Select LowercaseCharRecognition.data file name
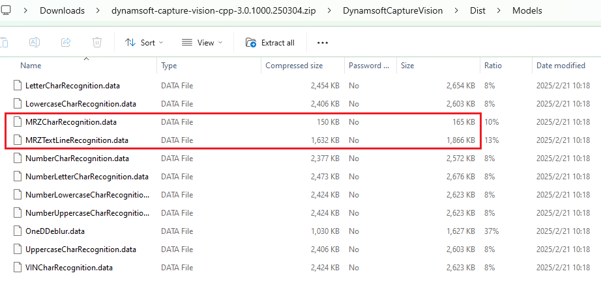The width and height of the screenshot is (601, 282). 80,103
